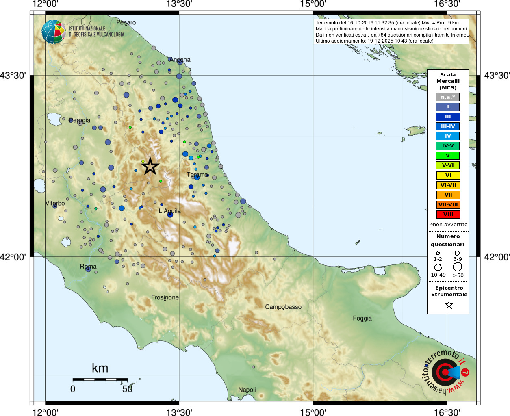Screen dimensions: 510x416
Task: Click the L'Aquila city label
Action: point(170,211)
